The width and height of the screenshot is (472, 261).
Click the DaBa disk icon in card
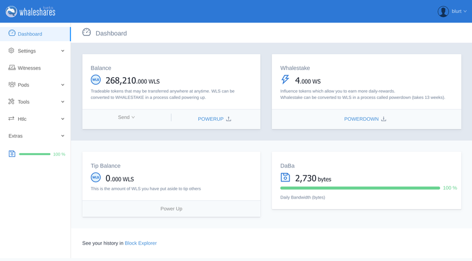tap(286, 177)
